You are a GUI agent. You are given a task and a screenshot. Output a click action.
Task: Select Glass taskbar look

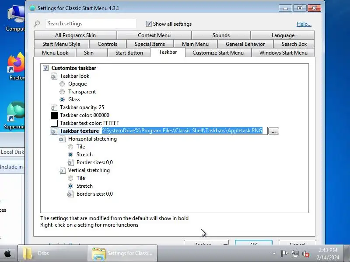point(62,100)
